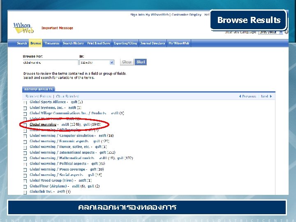The height and width of the screenshot is (222, 296).
Task: Open the Search tab
Action: [x=22, y=43]
